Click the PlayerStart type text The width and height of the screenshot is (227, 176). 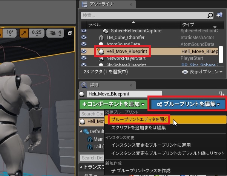(192, 58)
